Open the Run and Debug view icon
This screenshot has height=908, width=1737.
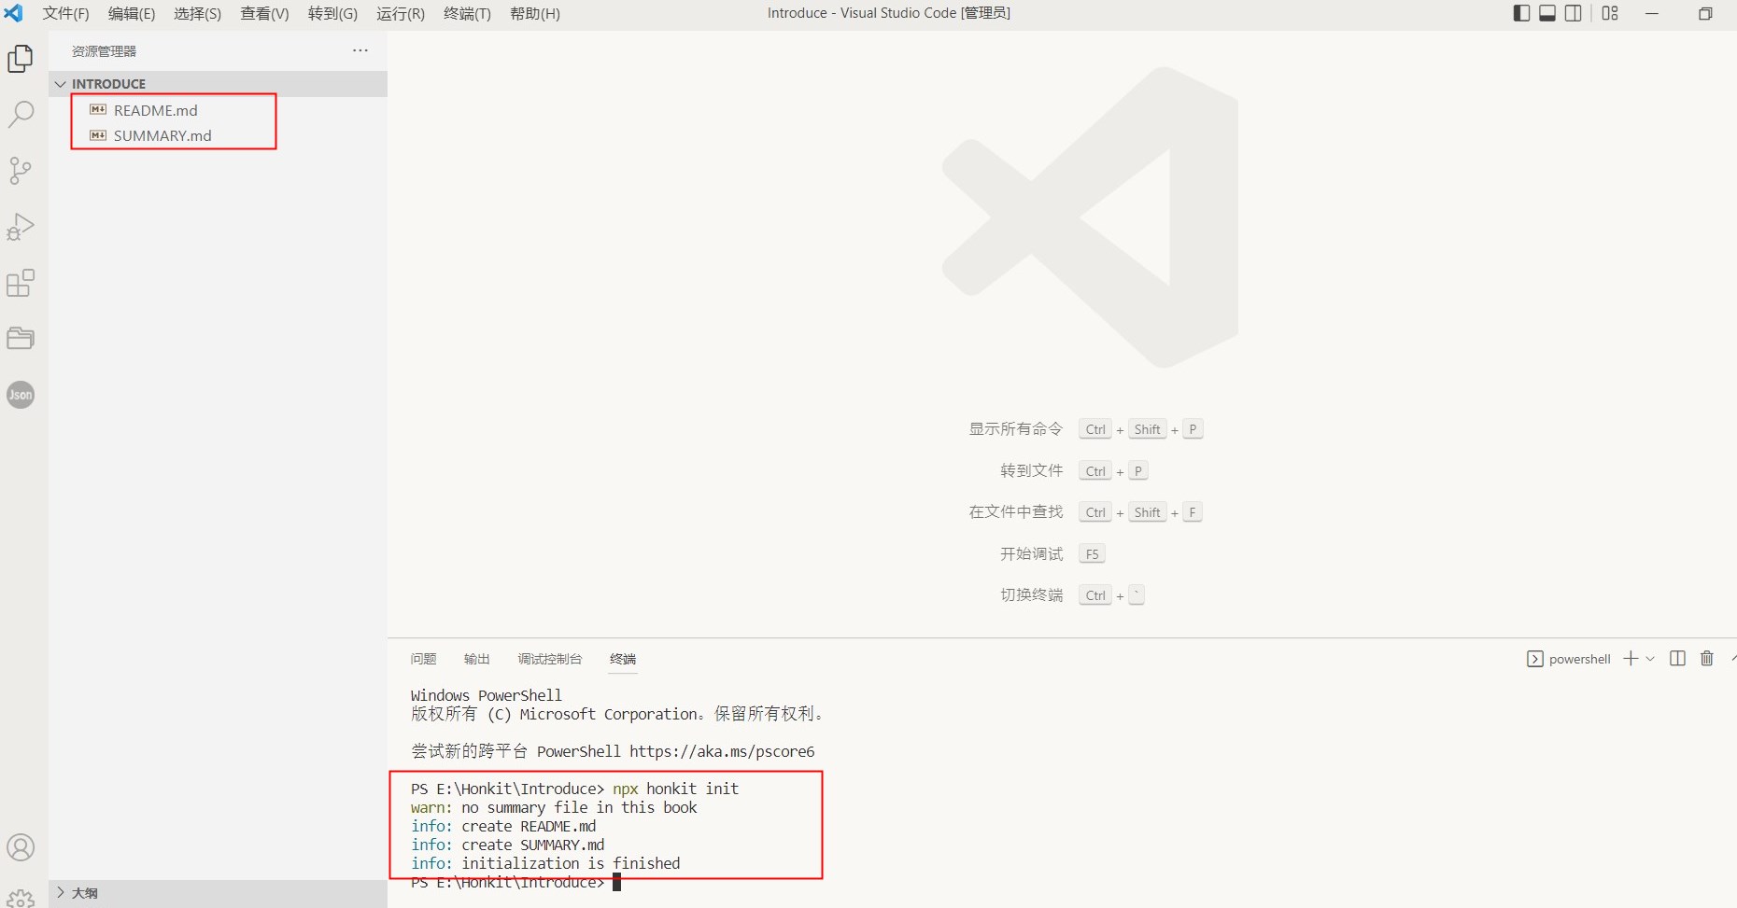(x=21, y=227)
